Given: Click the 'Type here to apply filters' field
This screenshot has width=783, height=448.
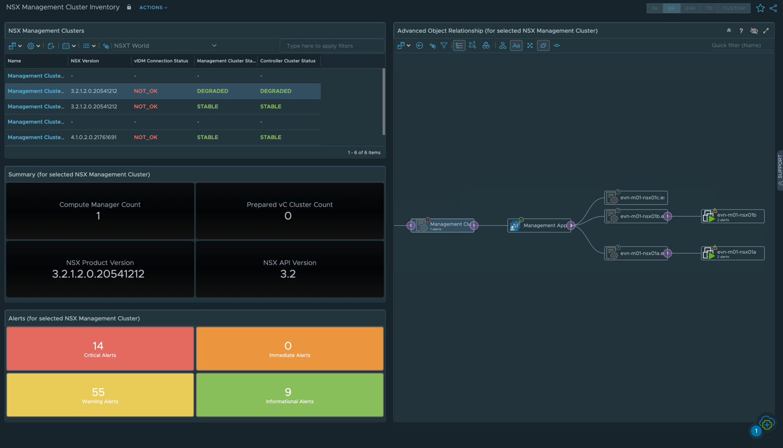Looking at the screenshot, I should (x=332, y=46).
